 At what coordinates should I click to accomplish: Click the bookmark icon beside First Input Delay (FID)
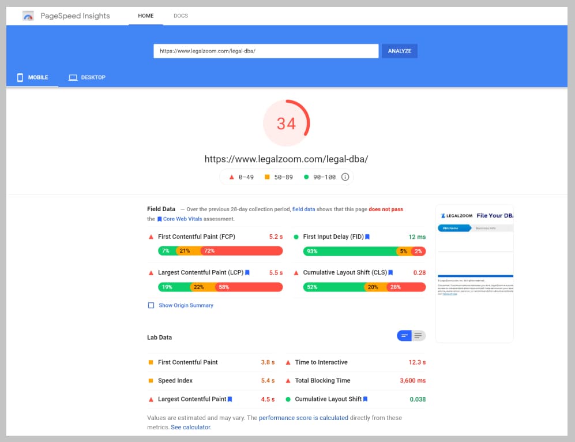[367, 237]
